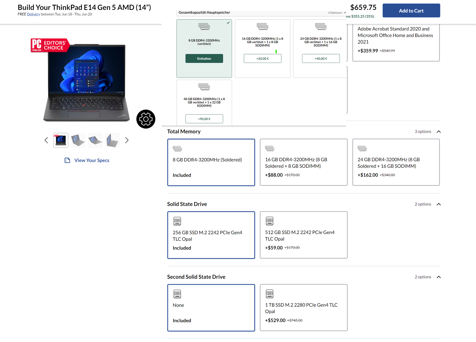Image resolution: width=476 pixels, height=342 pixels.
Task: Click the "Build Your ThinkPad E14 Gen 5 AMD" heading
Action: [84, 7]
